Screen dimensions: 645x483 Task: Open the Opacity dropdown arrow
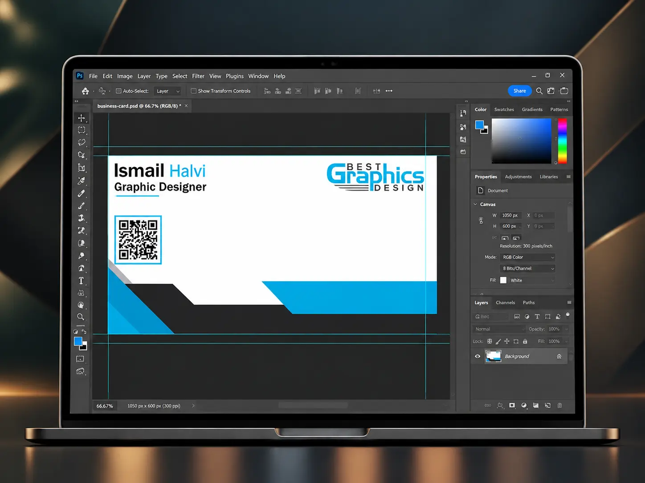coord(567,329)
